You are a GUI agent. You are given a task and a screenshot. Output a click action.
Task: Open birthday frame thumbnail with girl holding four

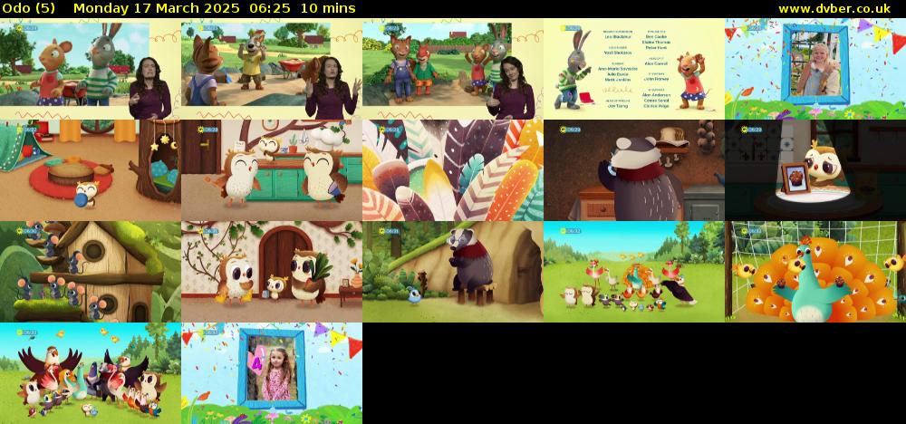[272, 373]
